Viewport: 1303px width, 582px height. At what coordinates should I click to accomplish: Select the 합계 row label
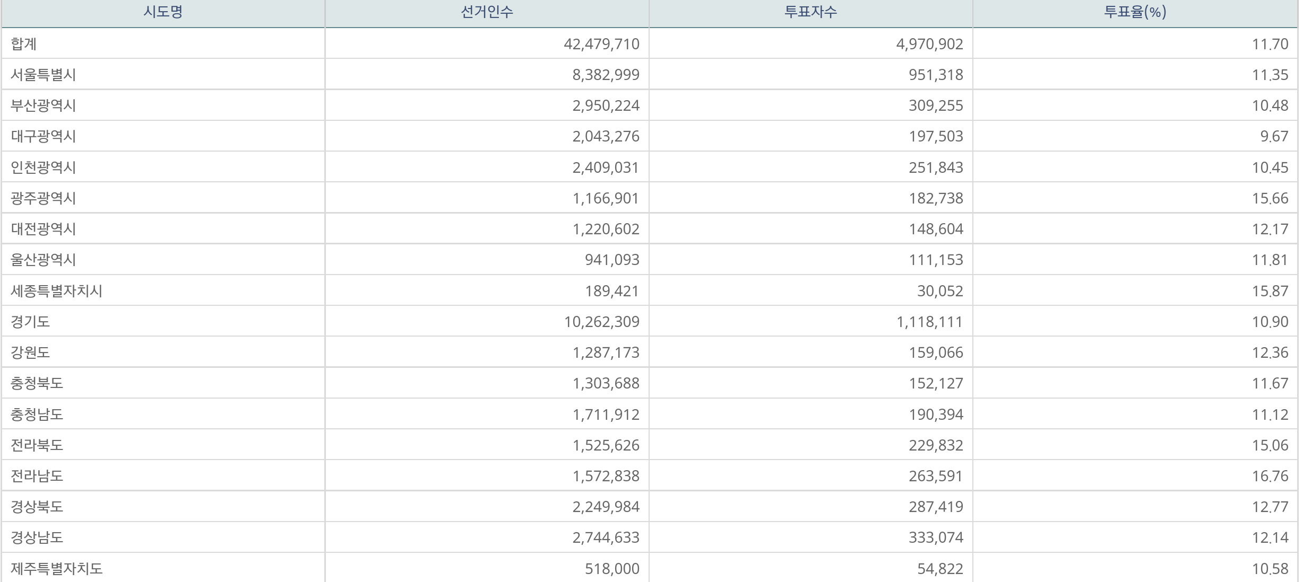(x=24, y=44)
